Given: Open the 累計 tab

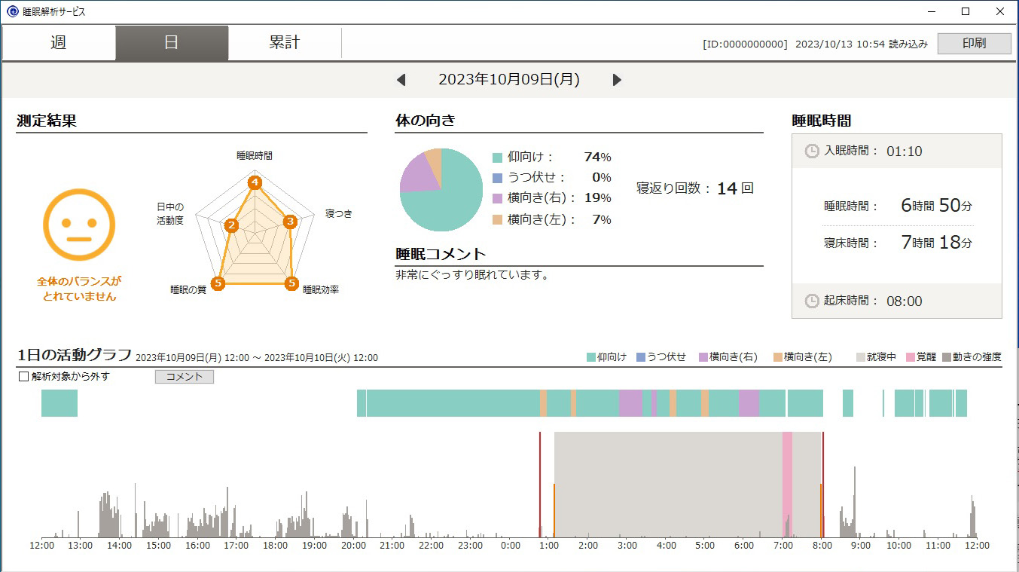Looking at the screenshot, I should point(285,43).
